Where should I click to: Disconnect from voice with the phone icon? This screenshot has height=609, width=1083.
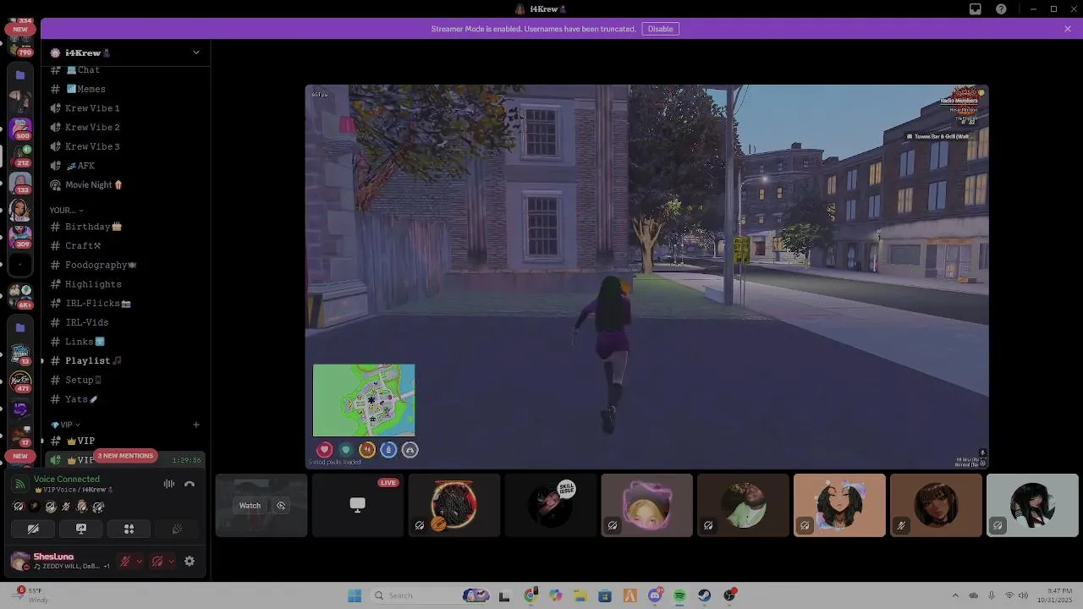190,485
